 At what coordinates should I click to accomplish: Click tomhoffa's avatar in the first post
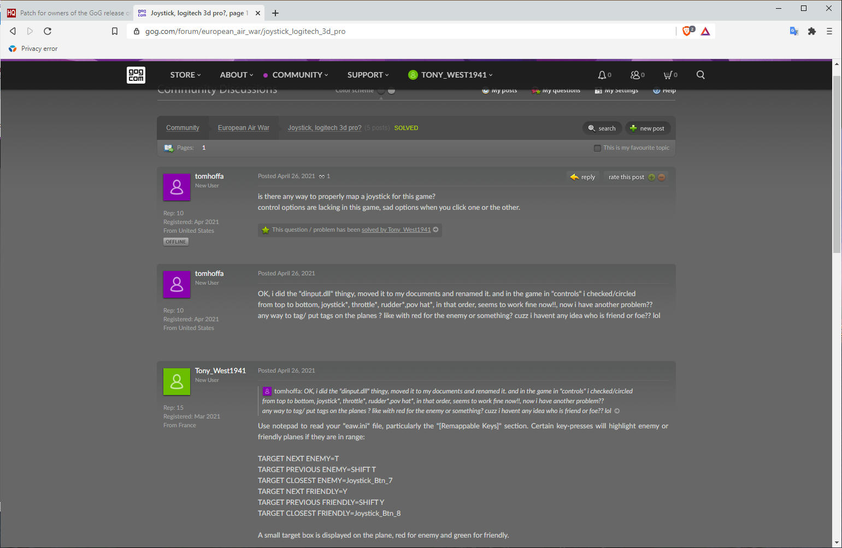[176, 187]
